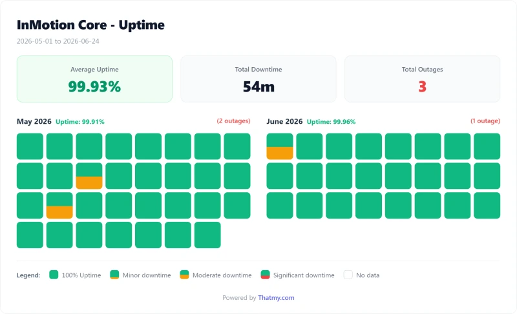Click the 'No data' legend text

click(x=368, y=275)
